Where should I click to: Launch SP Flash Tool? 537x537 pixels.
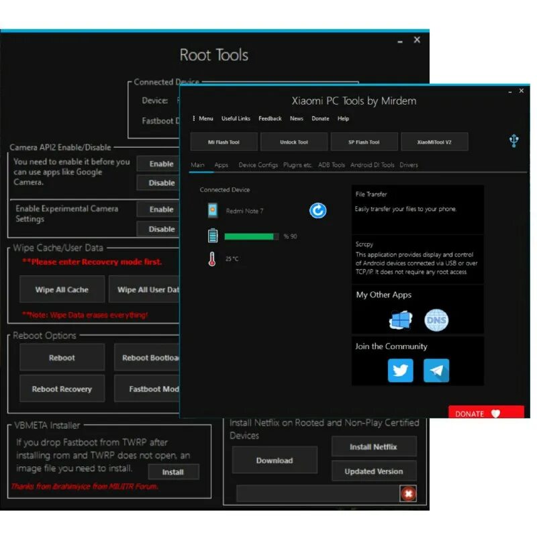coord(364,142)
